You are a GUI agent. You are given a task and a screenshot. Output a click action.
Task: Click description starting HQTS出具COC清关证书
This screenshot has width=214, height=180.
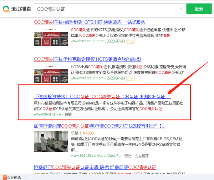[128, 70]
